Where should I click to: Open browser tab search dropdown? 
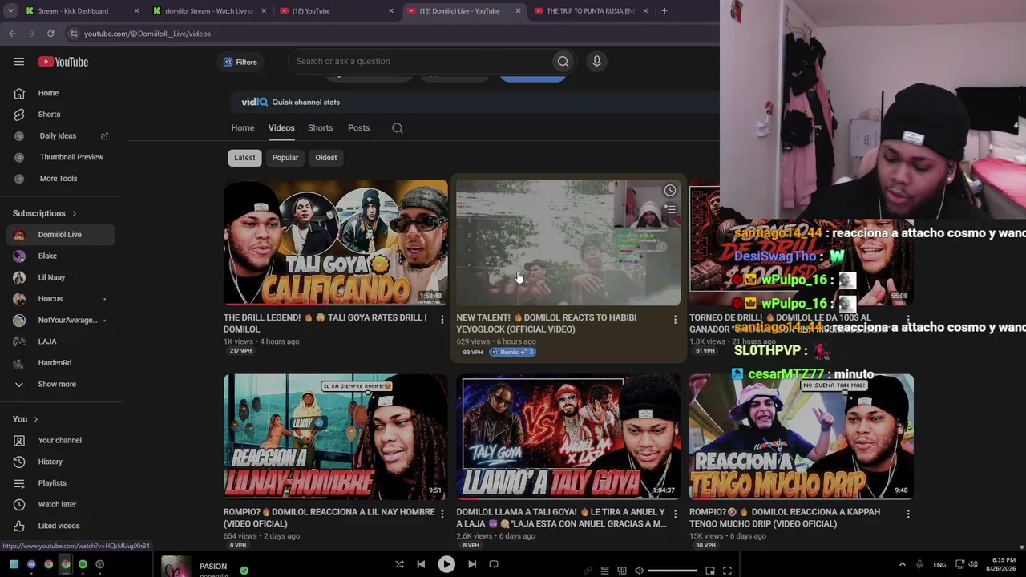click(x=10, y=11)
